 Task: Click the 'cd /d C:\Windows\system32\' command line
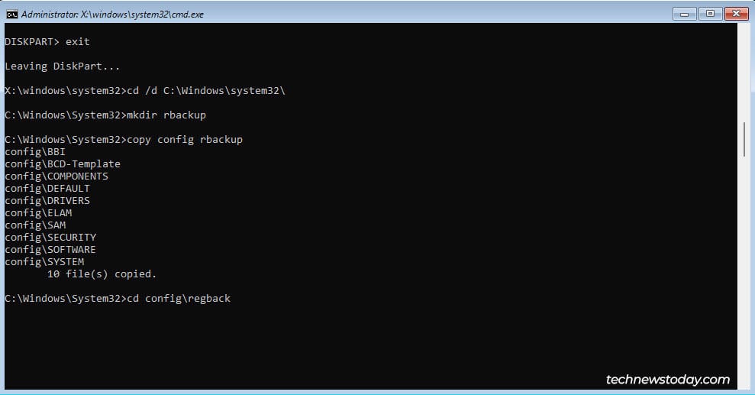click(145, 90)
